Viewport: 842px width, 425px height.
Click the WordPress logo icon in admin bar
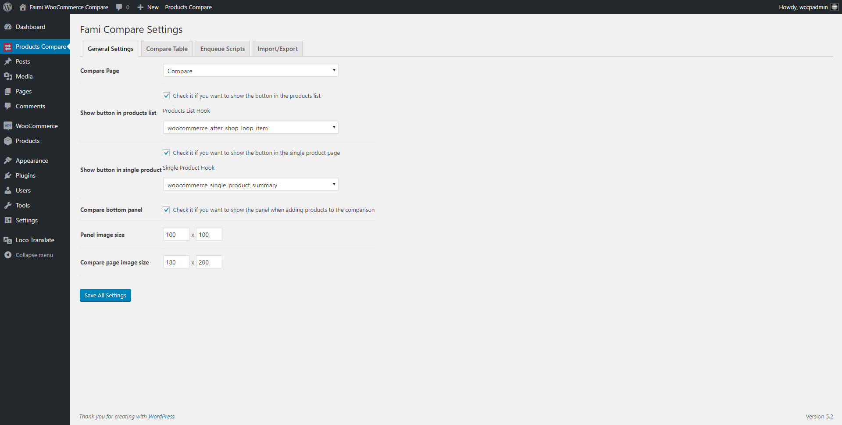click(x=7, y=7)
